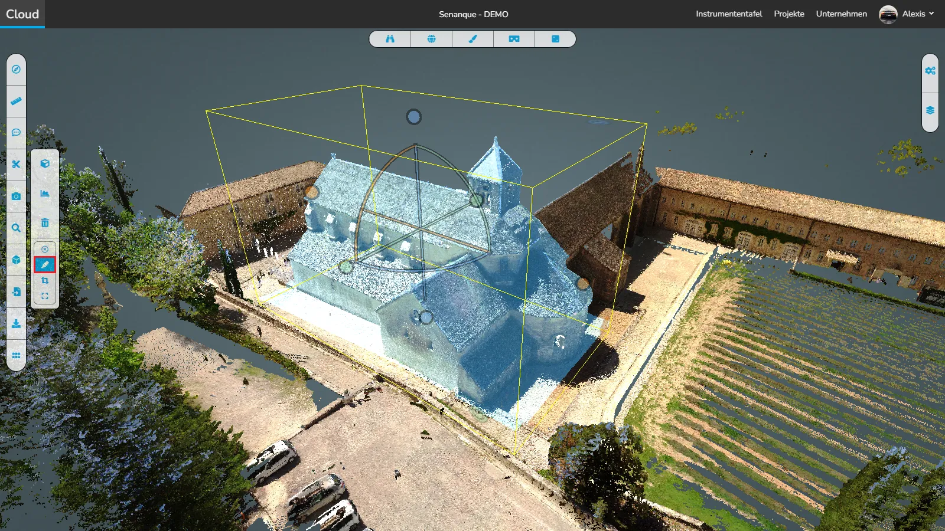Image resolution: width=945 pixels, height=531 pixels.
Task: Click the trash delete icon
Action: pyautogui.click(x=45, y=222)
